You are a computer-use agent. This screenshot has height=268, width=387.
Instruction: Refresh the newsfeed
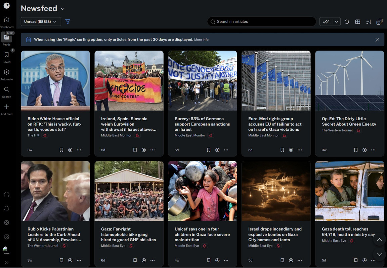click(x=347, y=22)
